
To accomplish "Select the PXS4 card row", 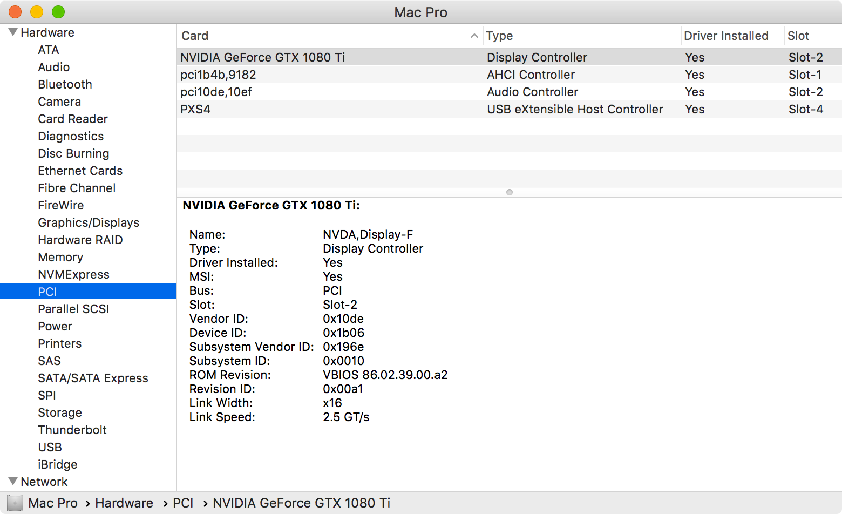I will [510, 109].
